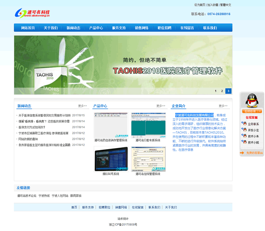This screenshot has height=231, width=265.
Task: Expand 更多 in 企业简介 section
Action: pos(223,106)
